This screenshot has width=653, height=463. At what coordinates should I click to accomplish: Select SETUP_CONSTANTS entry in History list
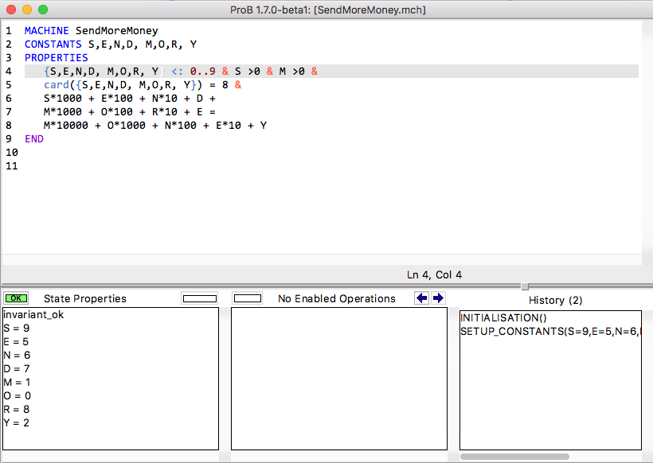coord(549,331)
